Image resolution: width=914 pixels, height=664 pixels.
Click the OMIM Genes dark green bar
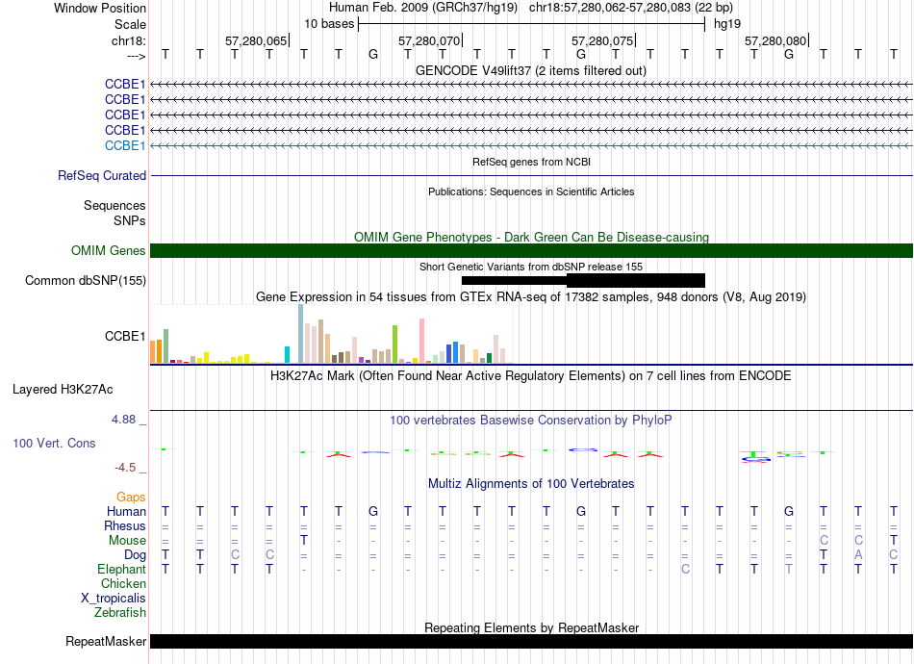pos(531,250)
